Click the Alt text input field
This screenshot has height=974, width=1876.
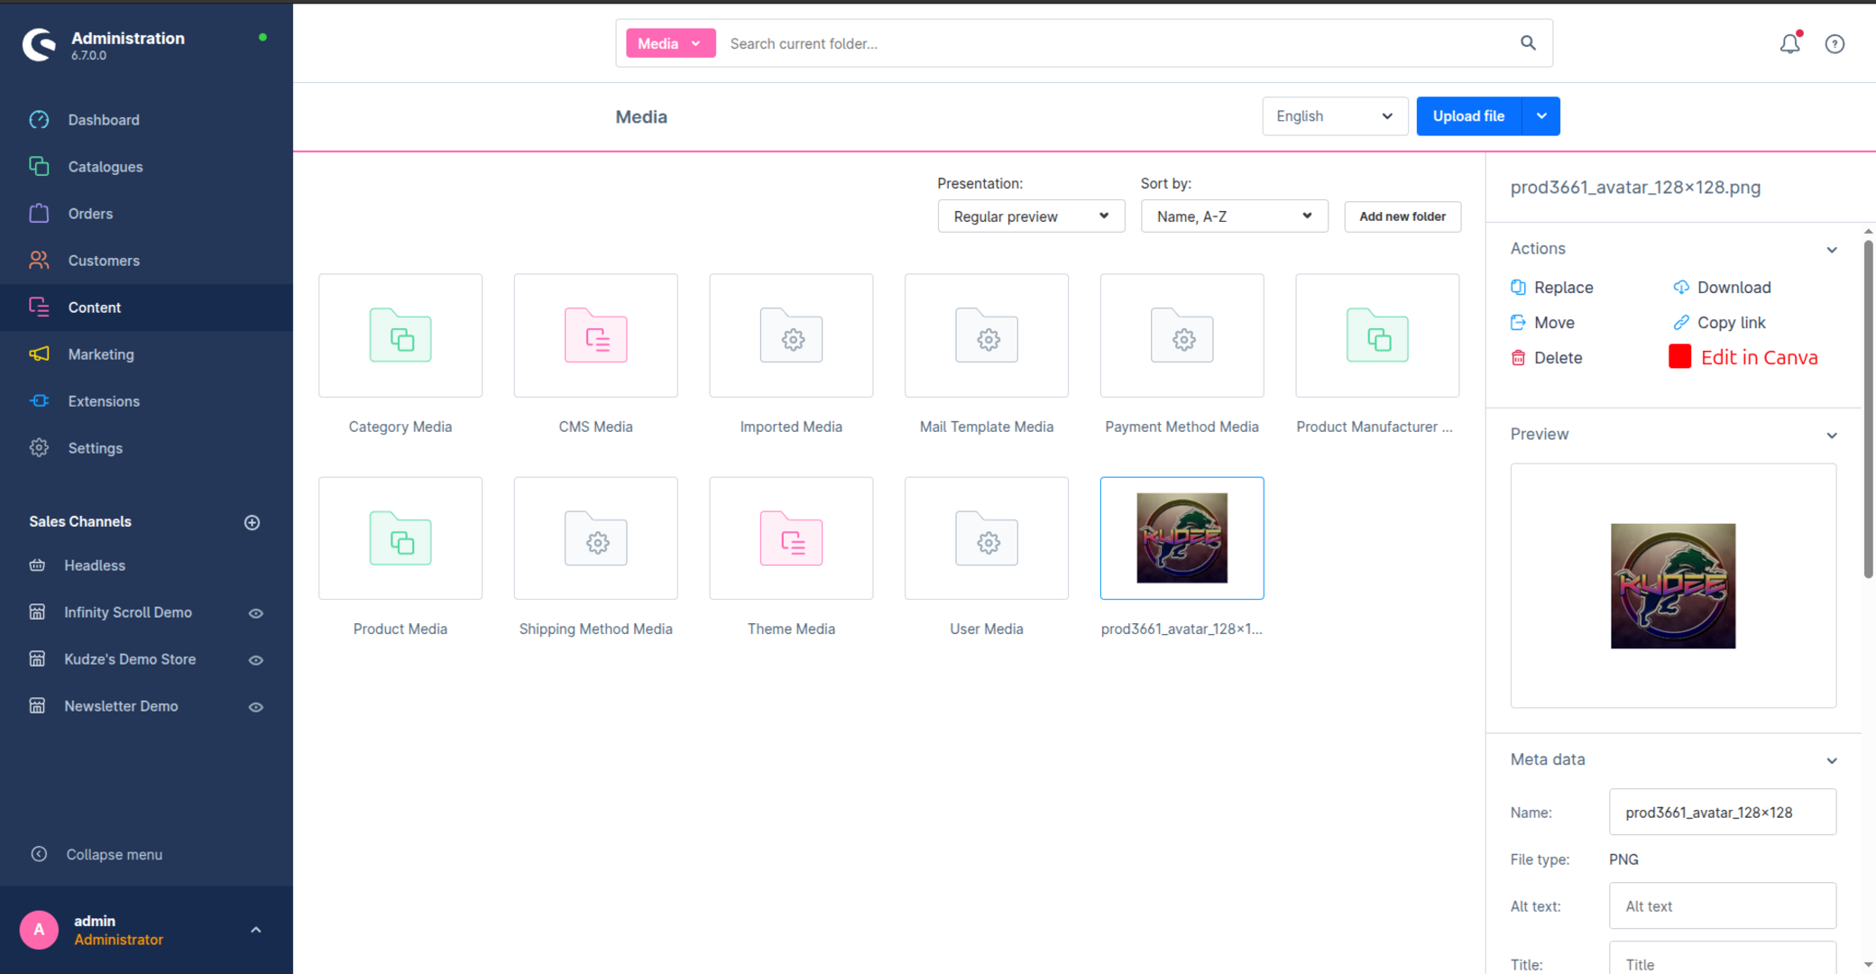[x=1723, y=906]
